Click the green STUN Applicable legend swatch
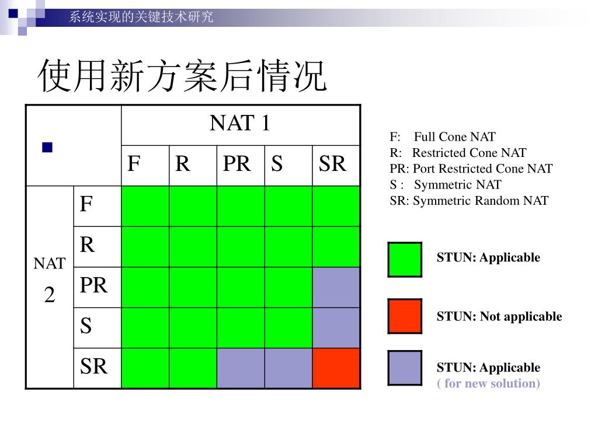The image size is (598, 448). click(x=405, y=260)
